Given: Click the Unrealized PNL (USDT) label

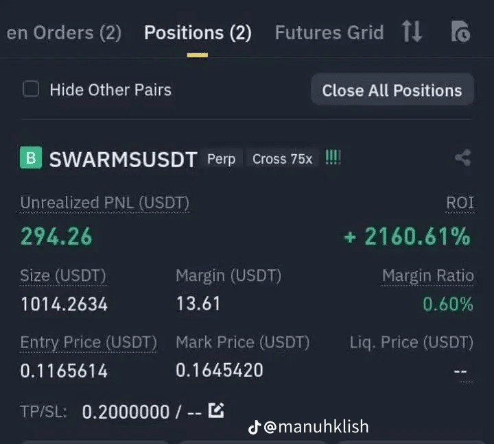Looking at the screenshot, I should (x=105, y=203).
